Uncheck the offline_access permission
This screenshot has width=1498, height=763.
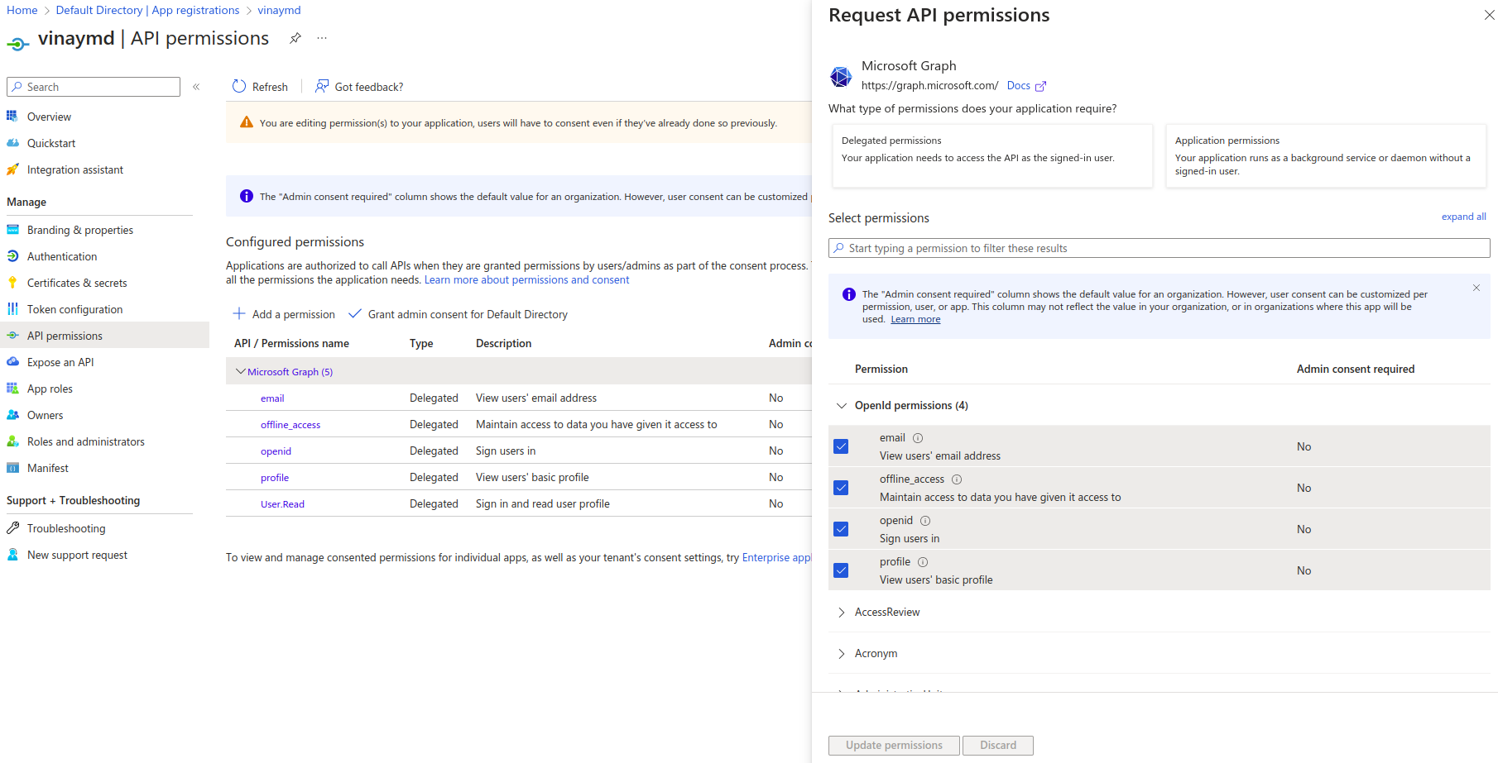tap(841, 487)
